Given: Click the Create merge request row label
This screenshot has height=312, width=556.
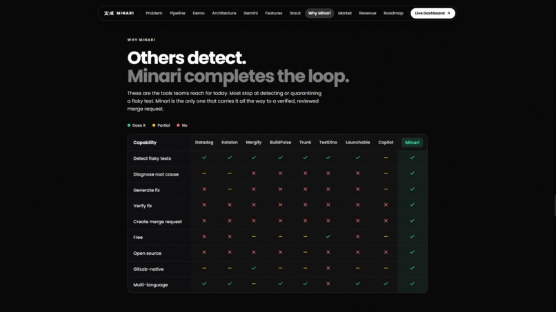Looking at the screenshot, I should (157, 222).
